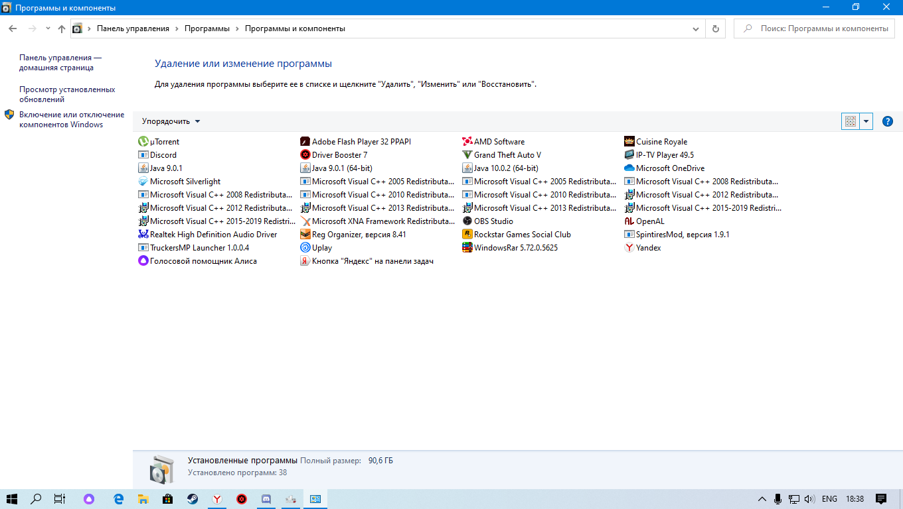Expand the chevron after Программы breadcrumb

[237, 28]
